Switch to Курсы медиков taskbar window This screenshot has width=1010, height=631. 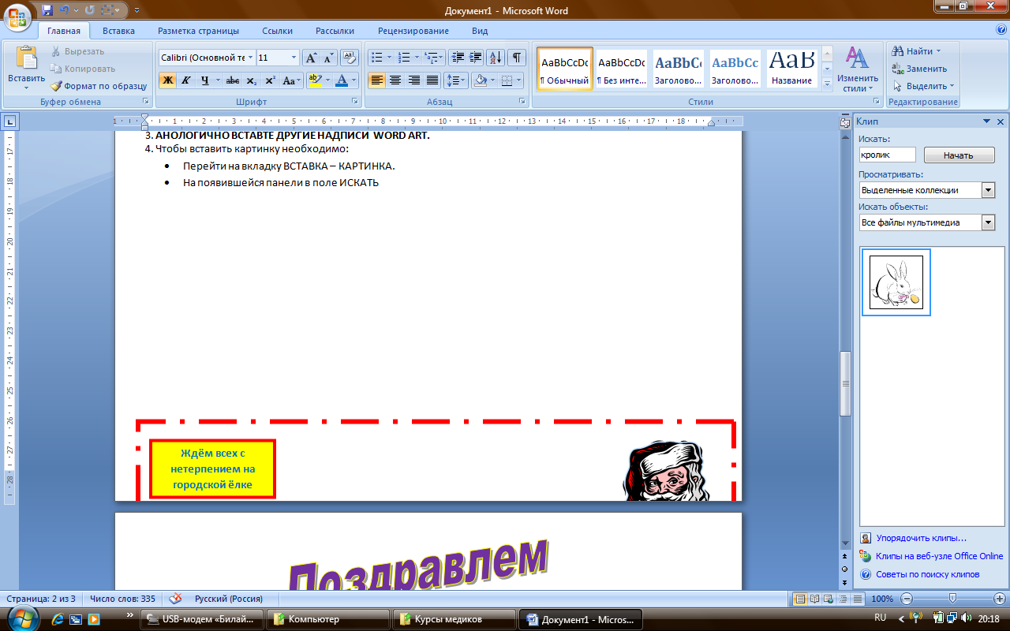pyautogui.click(x=454, y=619)
